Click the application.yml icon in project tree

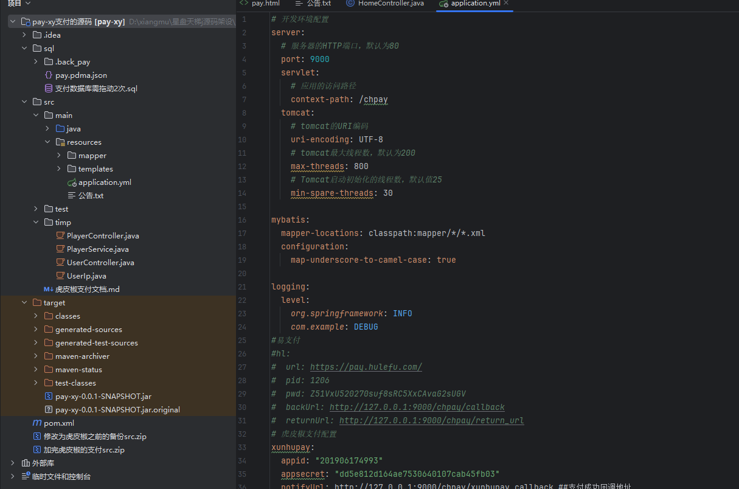(x=72, y=182)
